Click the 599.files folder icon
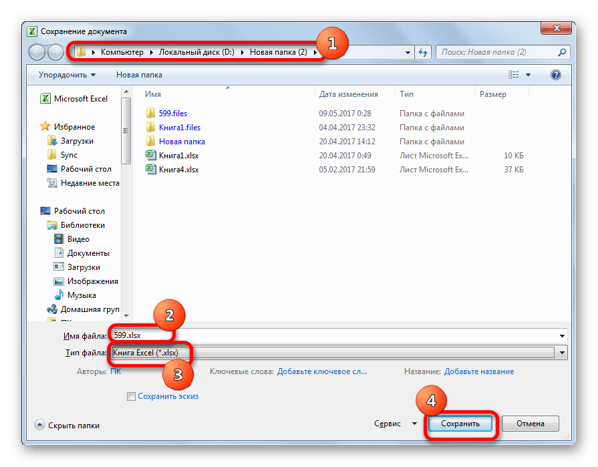Viewport: 598px width, 467px height. tap(150, 113)
